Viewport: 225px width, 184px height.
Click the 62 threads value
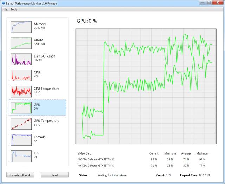(x=35, y=141)
